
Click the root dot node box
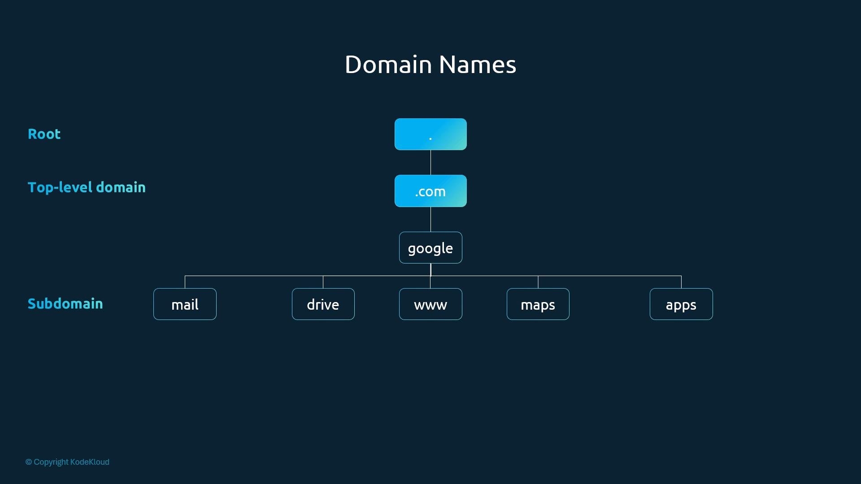click(430, 134)
